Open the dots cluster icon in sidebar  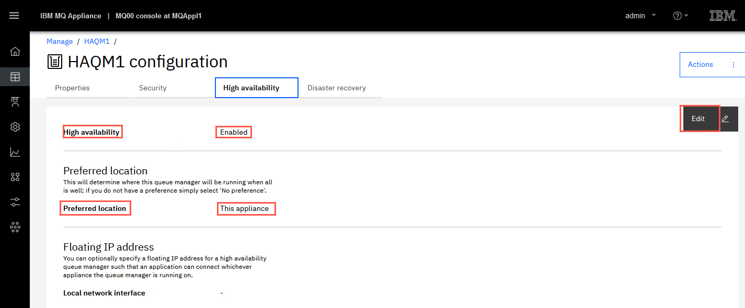[x=15, y=227]
